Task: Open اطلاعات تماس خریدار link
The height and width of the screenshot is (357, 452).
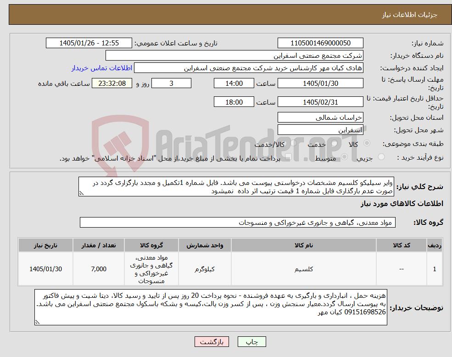Action: 102,68
